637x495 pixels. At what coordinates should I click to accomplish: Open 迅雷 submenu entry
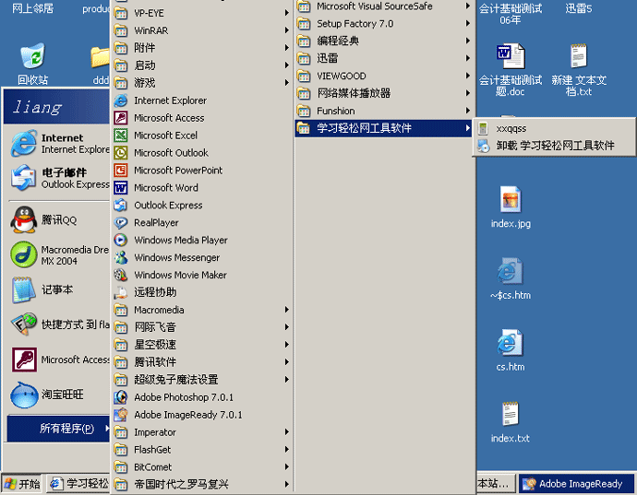[384, 58]
